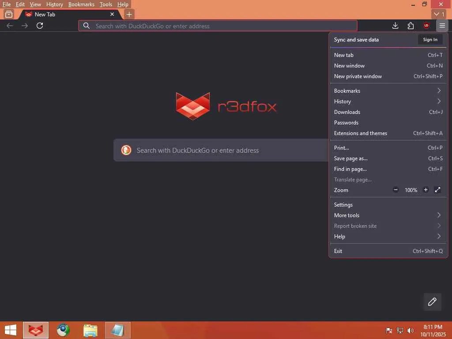Click the notepad-like app in taskbar

click(x=117, y=330)
